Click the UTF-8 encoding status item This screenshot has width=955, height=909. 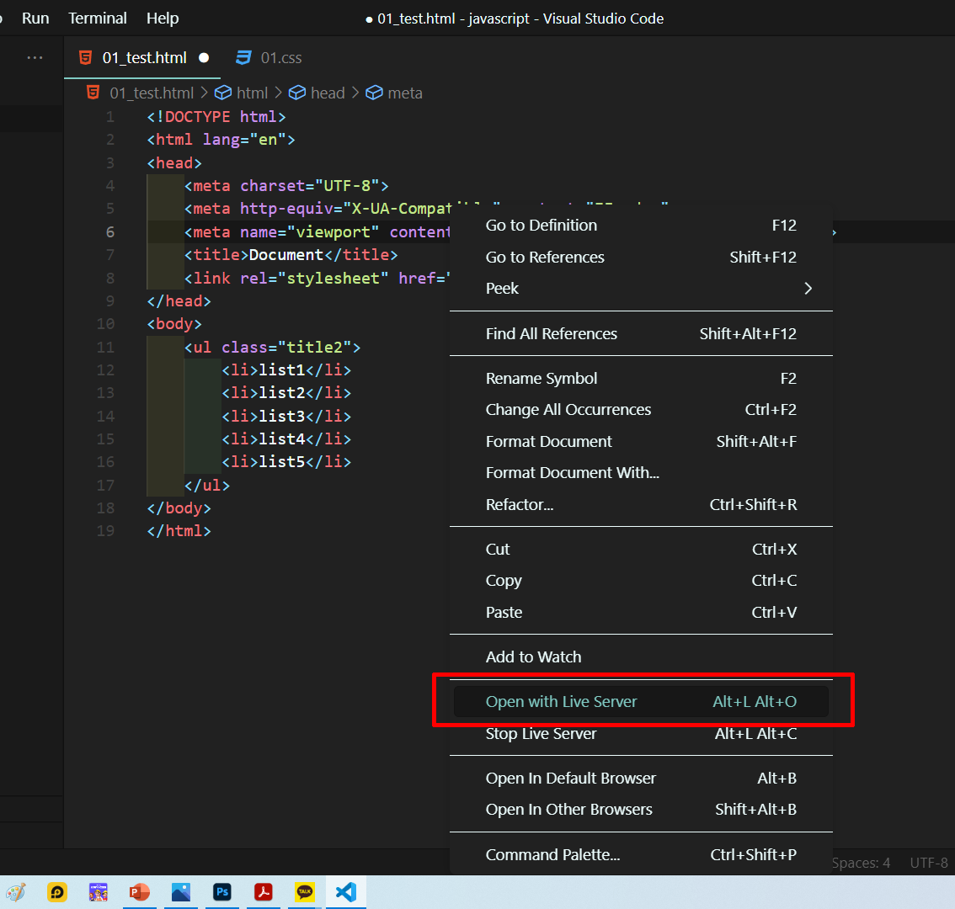[929, 863]
